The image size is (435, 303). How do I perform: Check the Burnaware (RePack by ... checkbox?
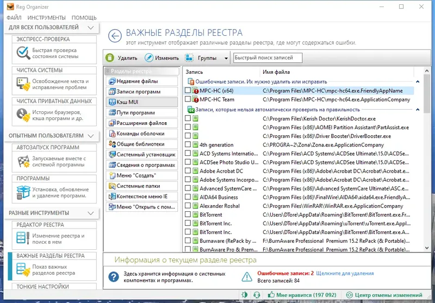coord(188,241)
